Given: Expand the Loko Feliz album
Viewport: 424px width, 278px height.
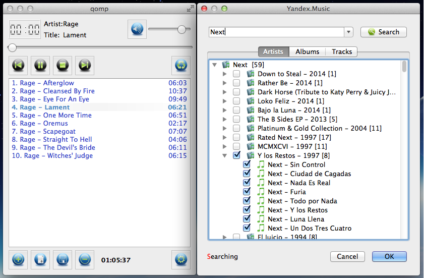Looking at the screenshot, I should coord(224,101).
